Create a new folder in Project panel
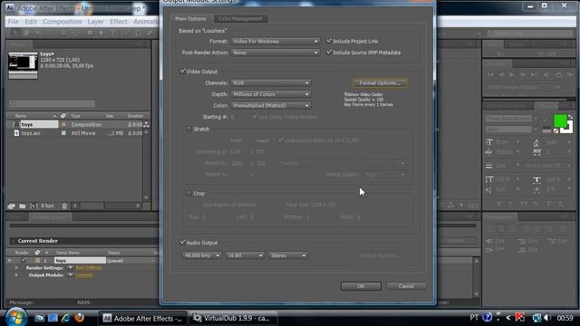580x326 pixels. pyautogui.click(x=22, y=206)
